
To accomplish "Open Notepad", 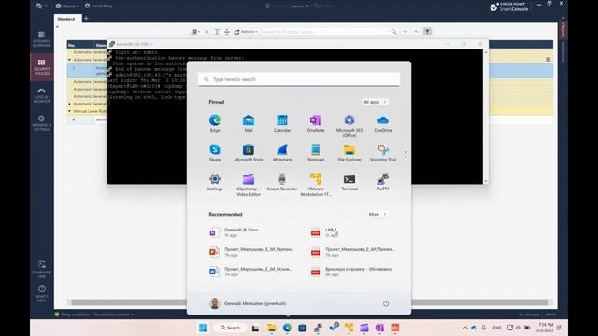I will click(316, 153).
